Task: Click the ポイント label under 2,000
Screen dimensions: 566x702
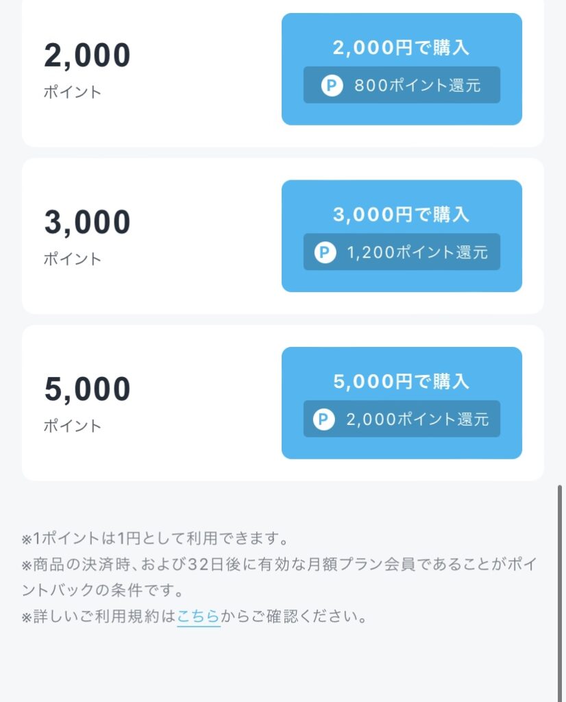Action: coord(73,93)
